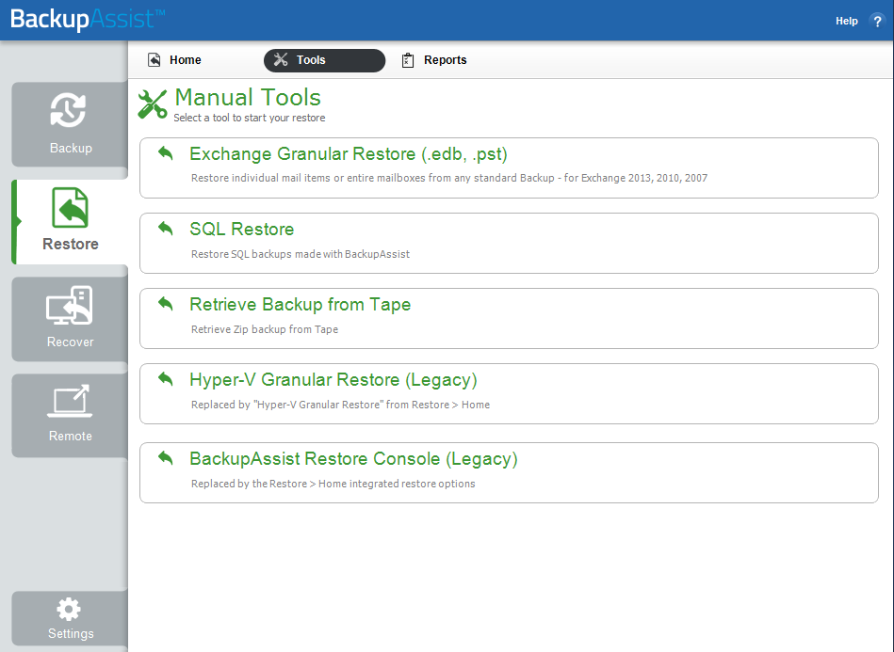Click 'Restore SQL backups made with BackupAssist' text
The width and height of the screenshot is (894, 652).
[x=301, y=254]
